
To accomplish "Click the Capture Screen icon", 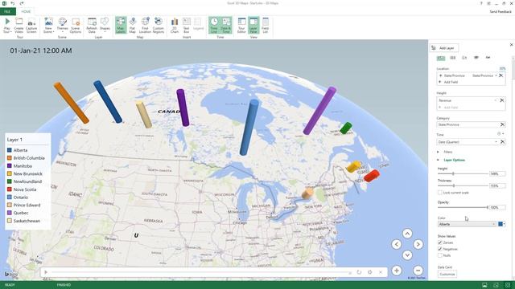I will pos(31,25).
